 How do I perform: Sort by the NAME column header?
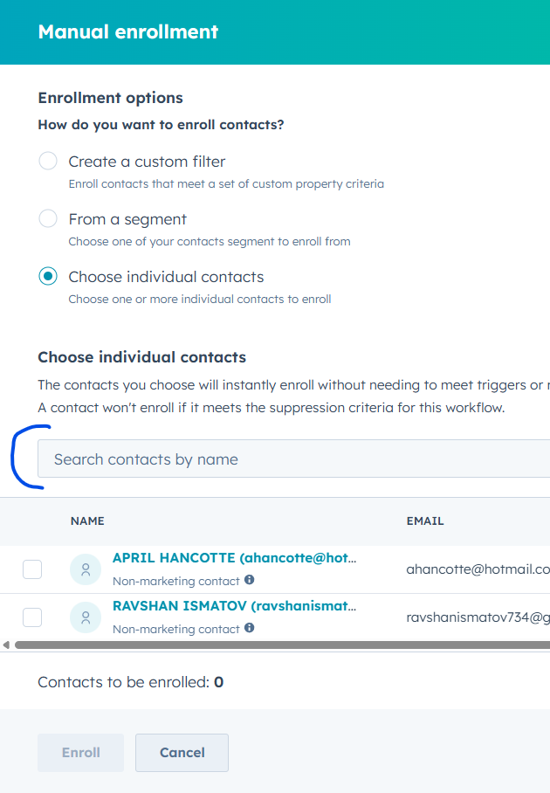87,521
